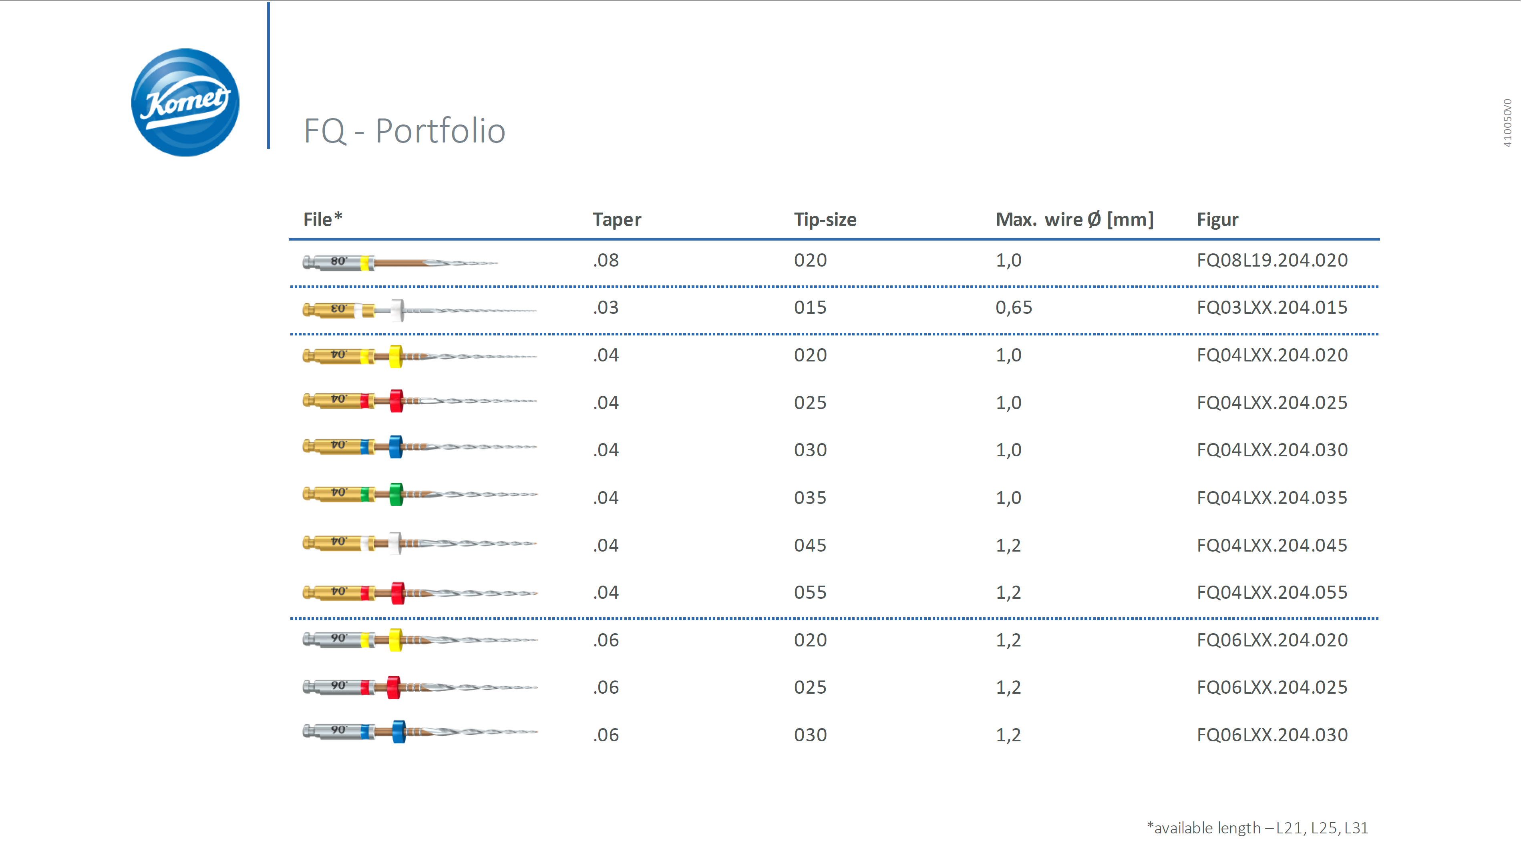
Task: Click the 'available length' footnote
Action: click(x=1257, y=828)
